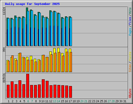This screenshot has height=104, width=133.
Task: Click day 3 on the x-axis
Action: click(x=16, y=101)
